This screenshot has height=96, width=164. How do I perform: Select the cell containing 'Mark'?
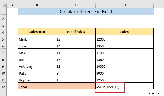tap(37, 38)
